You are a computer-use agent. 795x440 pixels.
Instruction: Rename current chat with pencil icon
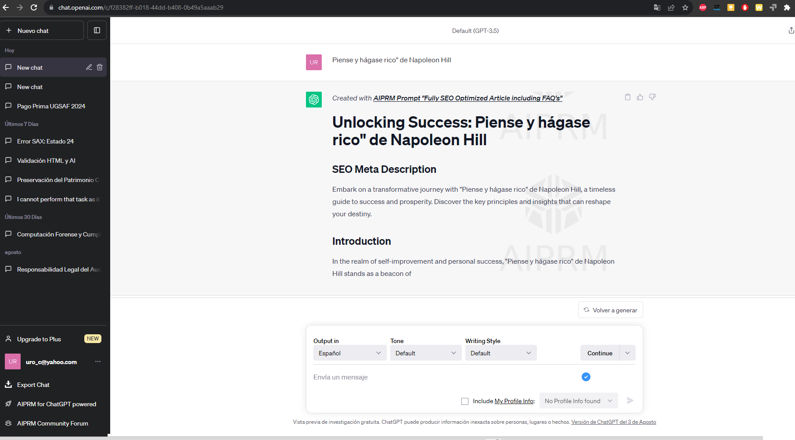[89, 67]
